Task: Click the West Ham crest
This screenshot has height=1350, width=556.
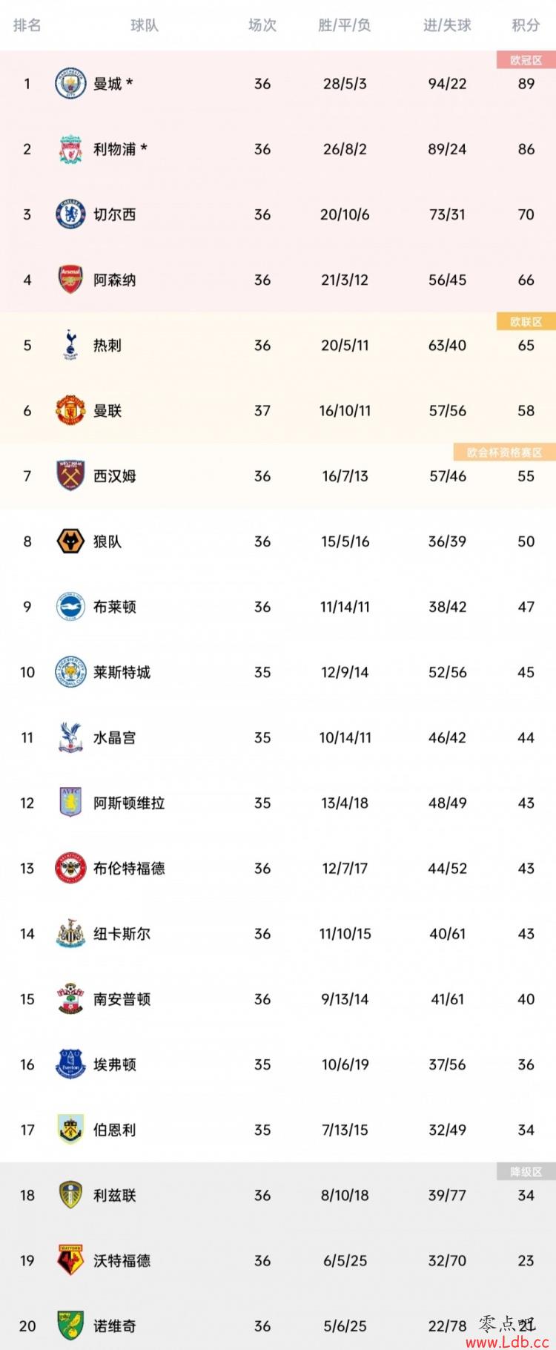Action: [71, 475]
